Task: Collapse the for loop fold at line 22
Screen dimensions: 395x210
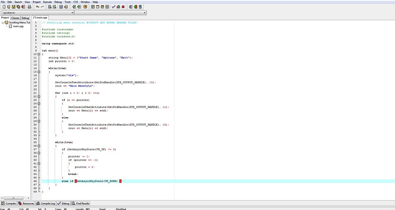Action: tap(39, 97)
